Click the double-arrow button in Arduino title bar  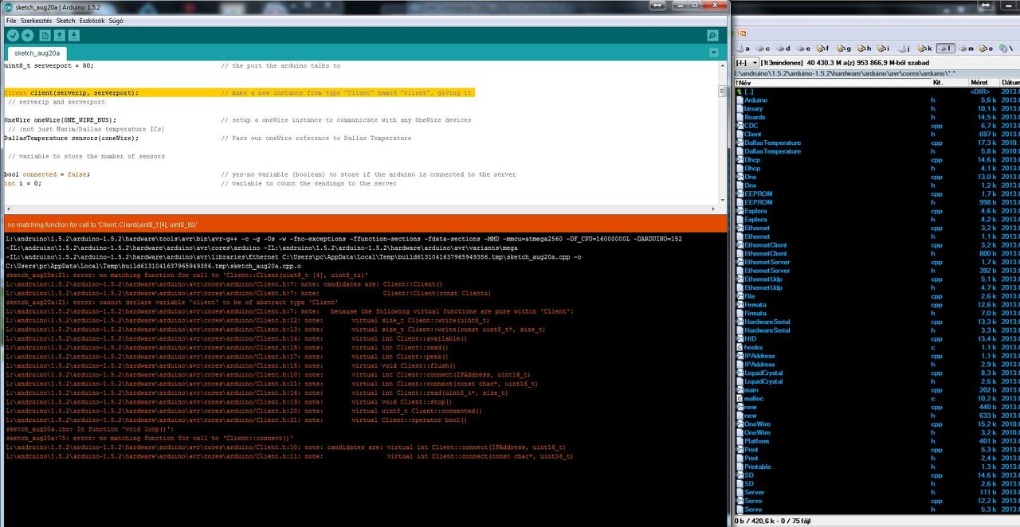click(x=657, y=5)
